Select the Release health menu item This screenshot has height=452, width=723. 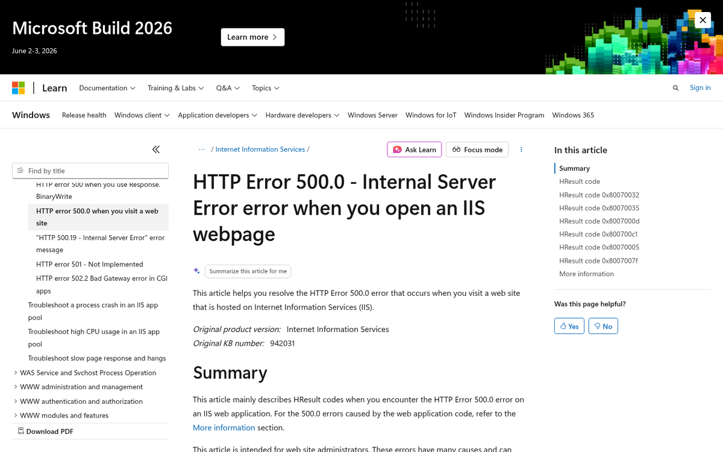(x=84, y=115)
